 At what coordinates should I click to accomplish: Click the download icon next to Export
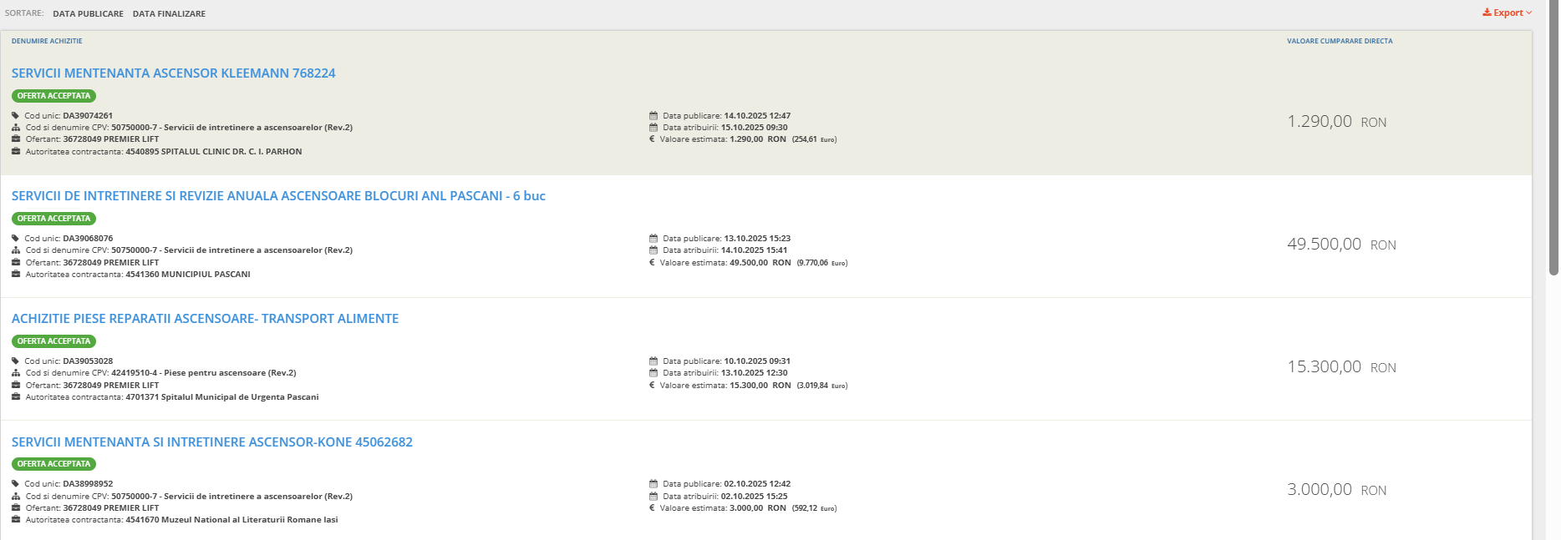click(x=1487, y=13)
